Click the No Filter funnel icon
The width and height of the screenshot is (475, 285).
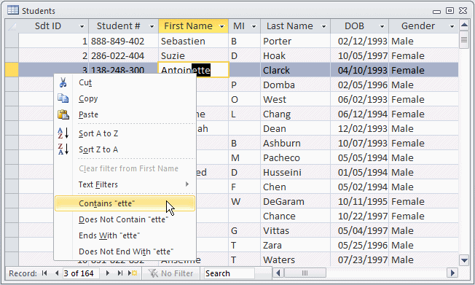[153, 273]
